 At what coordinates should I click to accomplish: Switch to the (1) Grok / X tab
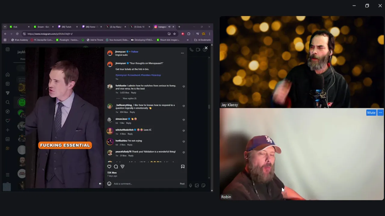click(140, 27)
